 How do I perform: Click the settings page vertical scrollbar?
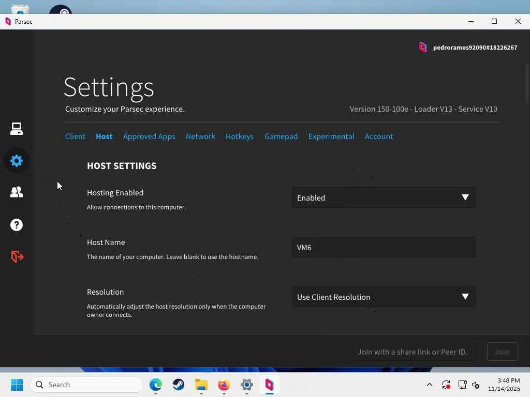(x=526, y=84)
